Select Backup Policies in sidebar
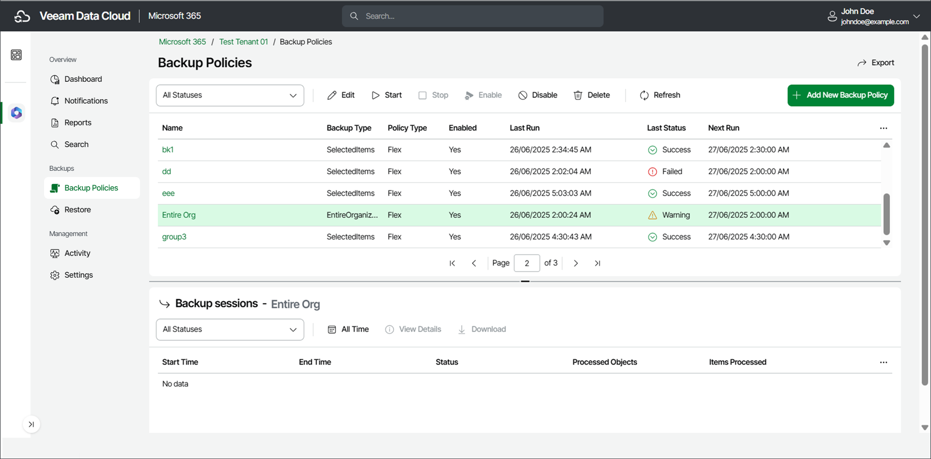 [x=92, y=188]
